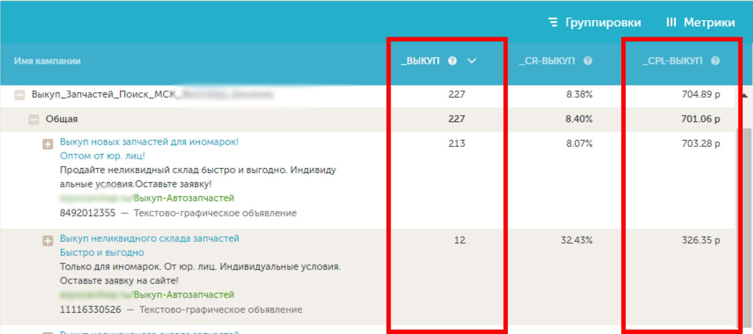Click help icon next to _CPL-ВЫКУП column

point(715,61)
